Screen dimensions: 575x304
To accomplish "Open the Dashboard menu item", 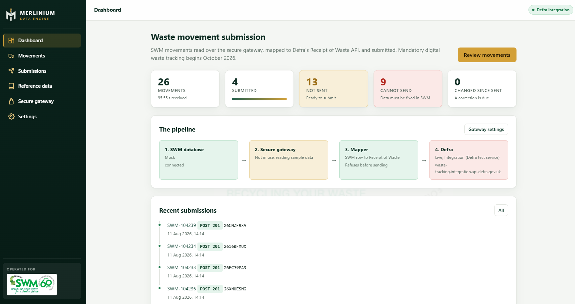I will point(42,41).
